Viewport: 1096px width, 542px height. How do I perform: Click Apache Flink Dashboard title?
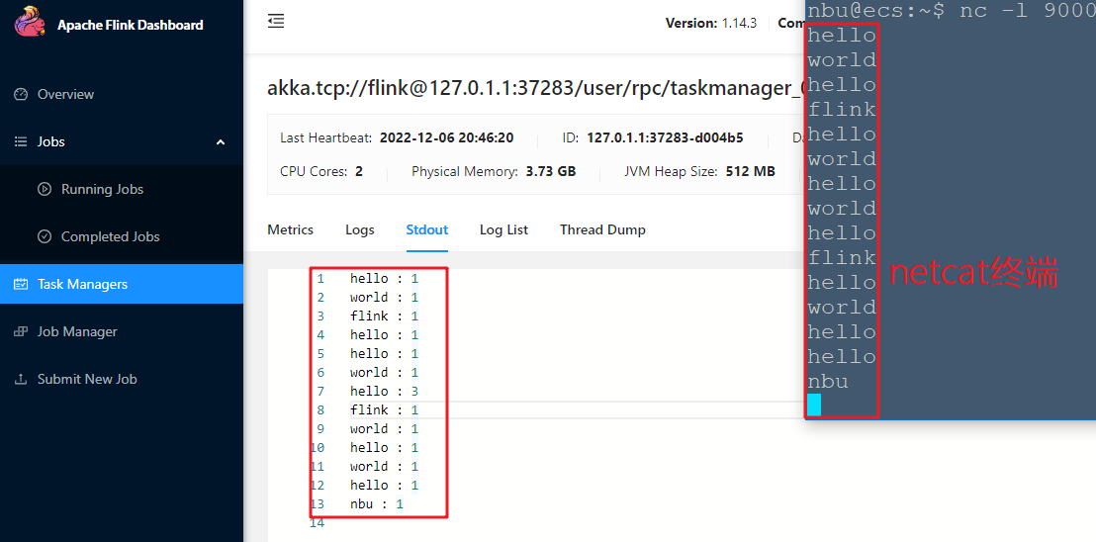click(x=130, y=25)
